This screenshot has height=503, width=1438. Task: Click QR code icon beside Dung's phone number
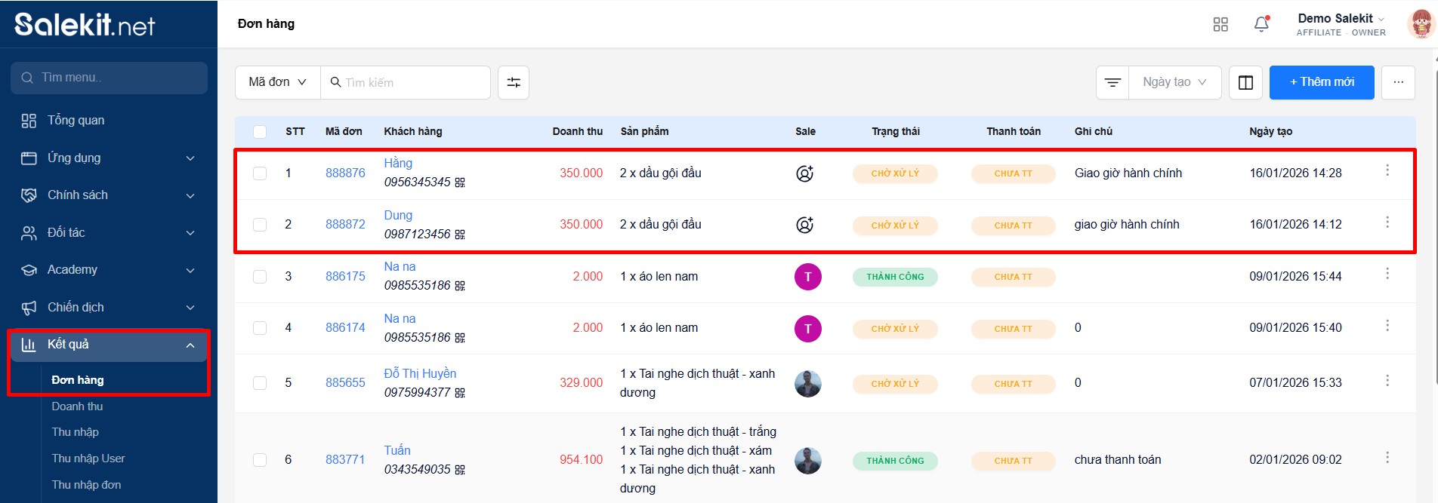click(x=460, y=235)
